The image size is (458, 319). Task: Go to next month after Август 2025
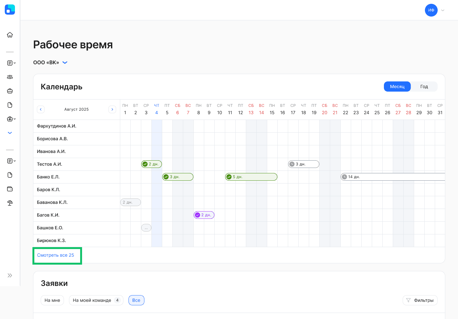112,109
